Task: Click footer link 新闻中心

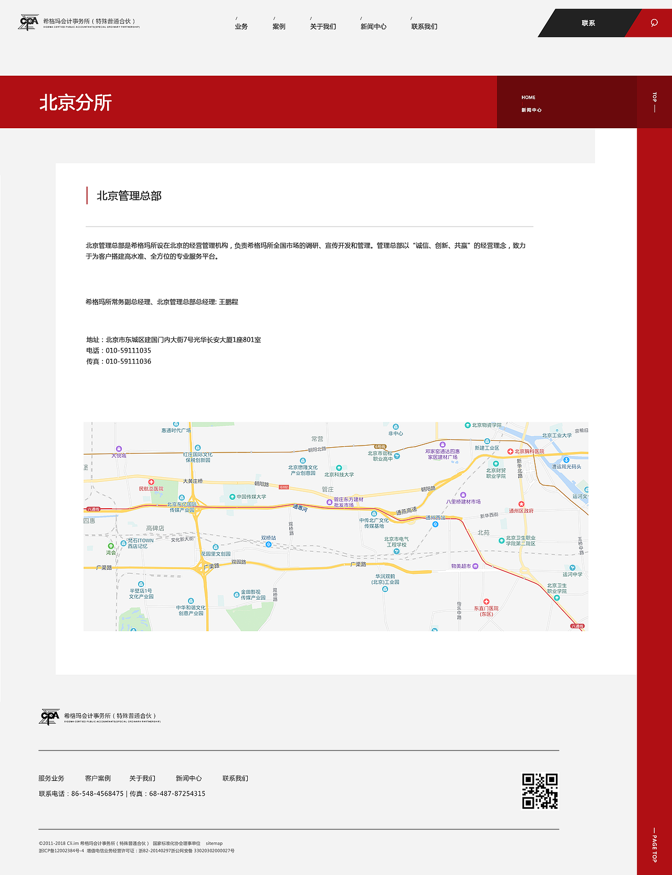Action: pos(188,778)
